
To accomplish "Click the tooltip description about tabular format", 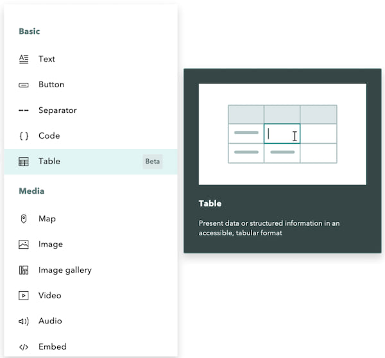I will tap(269, 228).
